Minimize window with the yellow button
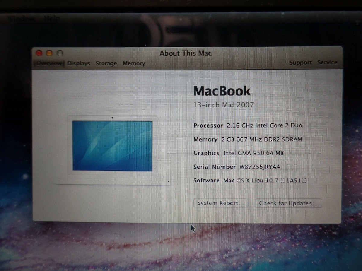The height and width of the screenshot is (271, 362). (x=49, y=54)
